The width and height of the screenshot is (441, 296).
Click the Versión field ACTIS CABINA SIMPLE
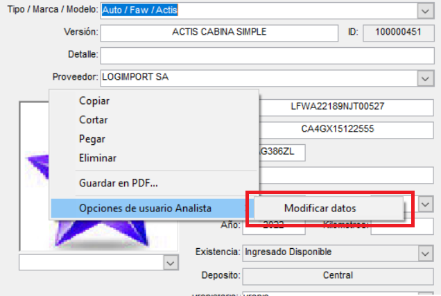(x=219, y=32)
